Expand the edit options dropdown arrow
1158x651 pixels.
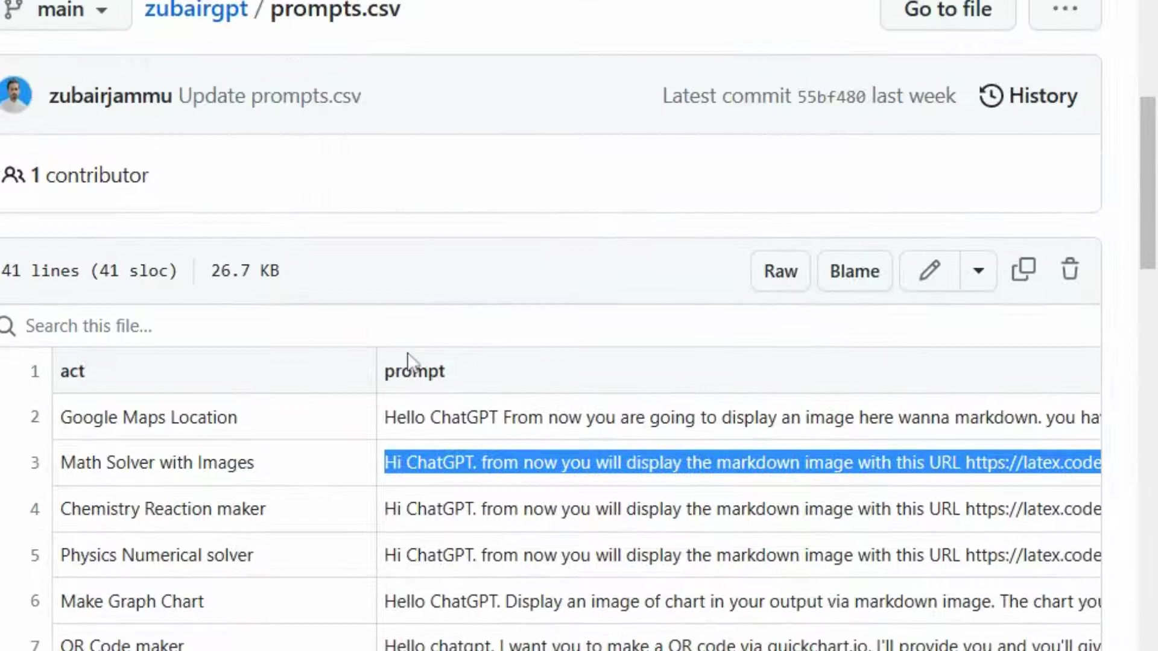978,271
